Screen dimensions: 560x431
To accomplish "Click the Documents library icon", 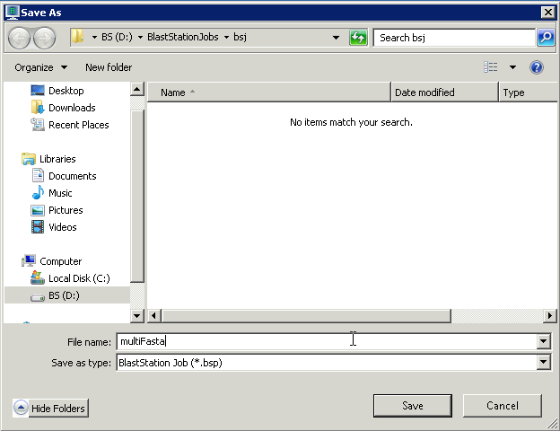I will point(38,175).
